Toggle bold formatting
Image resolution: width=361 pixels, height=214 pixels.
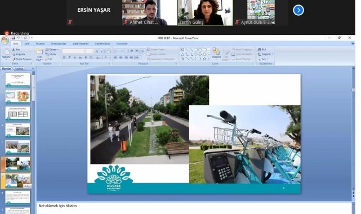click(64, 57)
